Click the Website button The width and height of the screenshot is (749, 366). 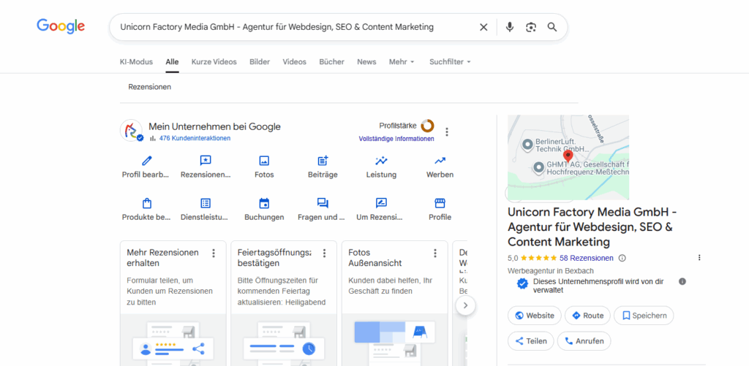(535, 316)
